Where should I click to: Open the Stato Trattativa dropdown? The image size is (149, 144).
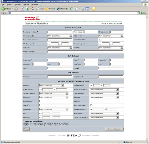[104, 90]
